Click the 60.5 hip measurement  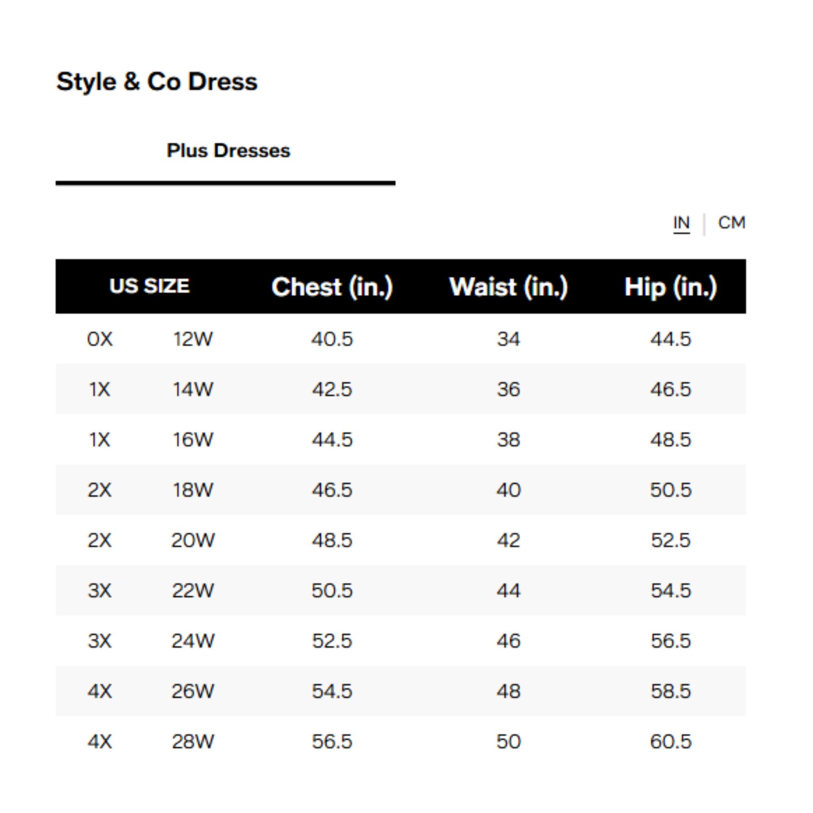(671, 741)
